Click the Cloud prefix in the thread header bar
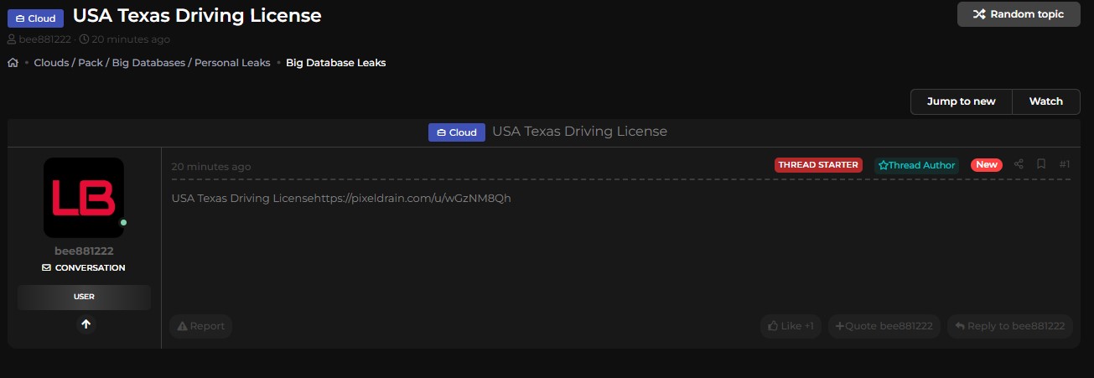The width and height of the screenshot is (1094, 378). (x=456, y=132)
